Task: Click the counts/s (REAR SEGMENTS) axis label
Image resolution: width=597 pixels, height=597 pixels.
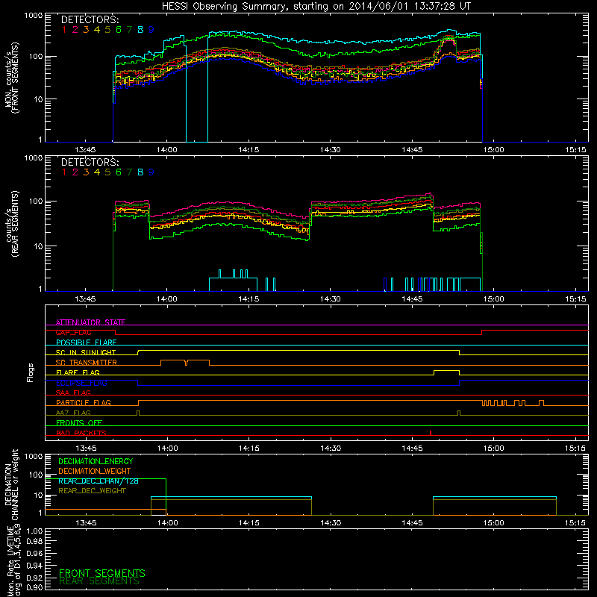Action: coord(11,224)
